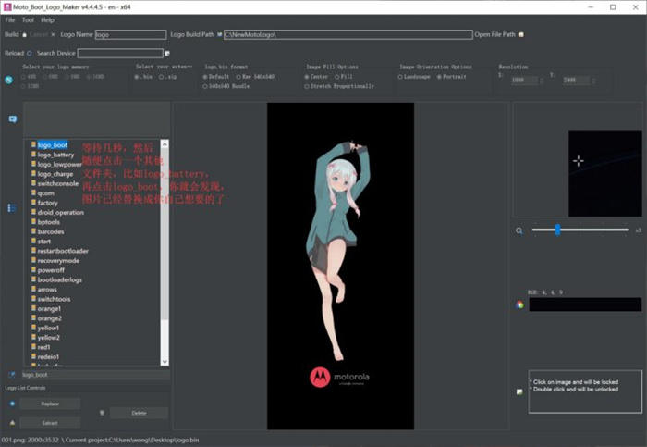Click the chat bubble icon in left sidebar
The height and width of the screenshot is (447, 647).
pyautogui.click(x=12, y=119)
